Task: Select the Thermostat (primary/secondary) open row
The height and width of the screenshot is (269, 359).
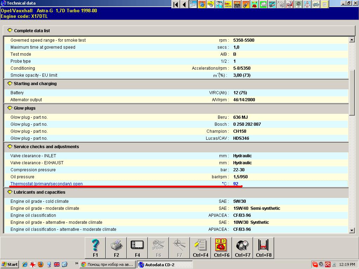Action: click(47, 184)
